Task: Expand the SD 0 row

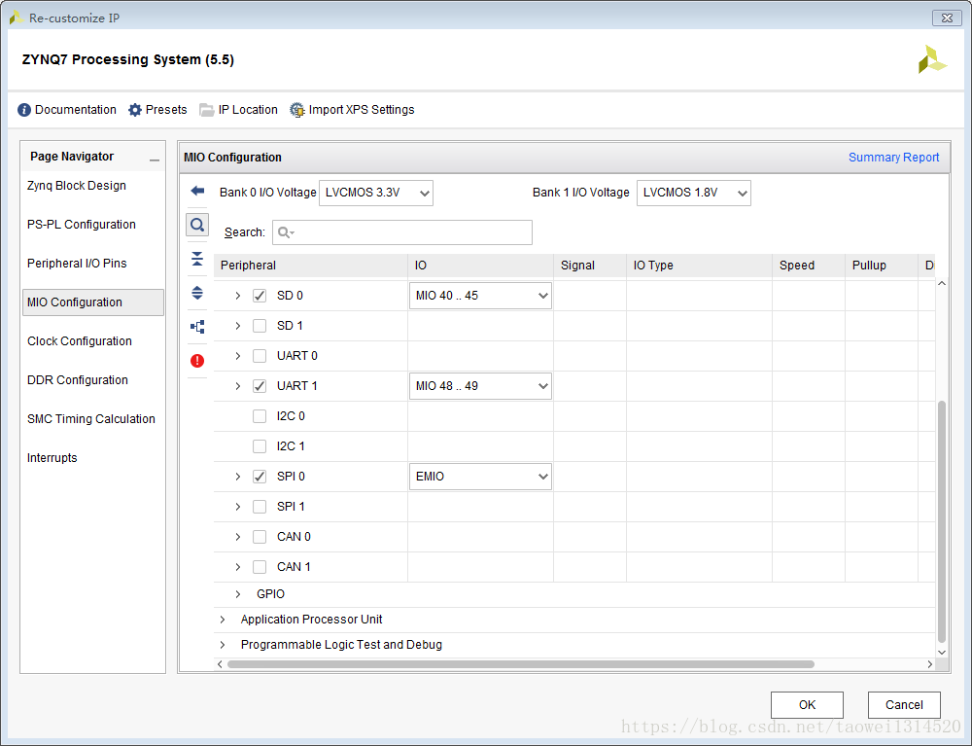Action: tap(237, 296)
